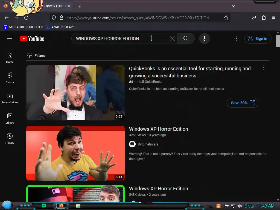Open the Shorts sidebar item
This screenshot has height=210, width=280.
(10, 78)
